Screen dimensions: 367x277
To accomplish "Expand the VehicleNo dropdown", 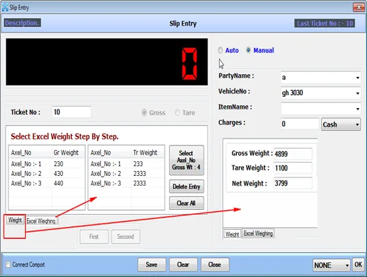I will [x=357, y=93].
